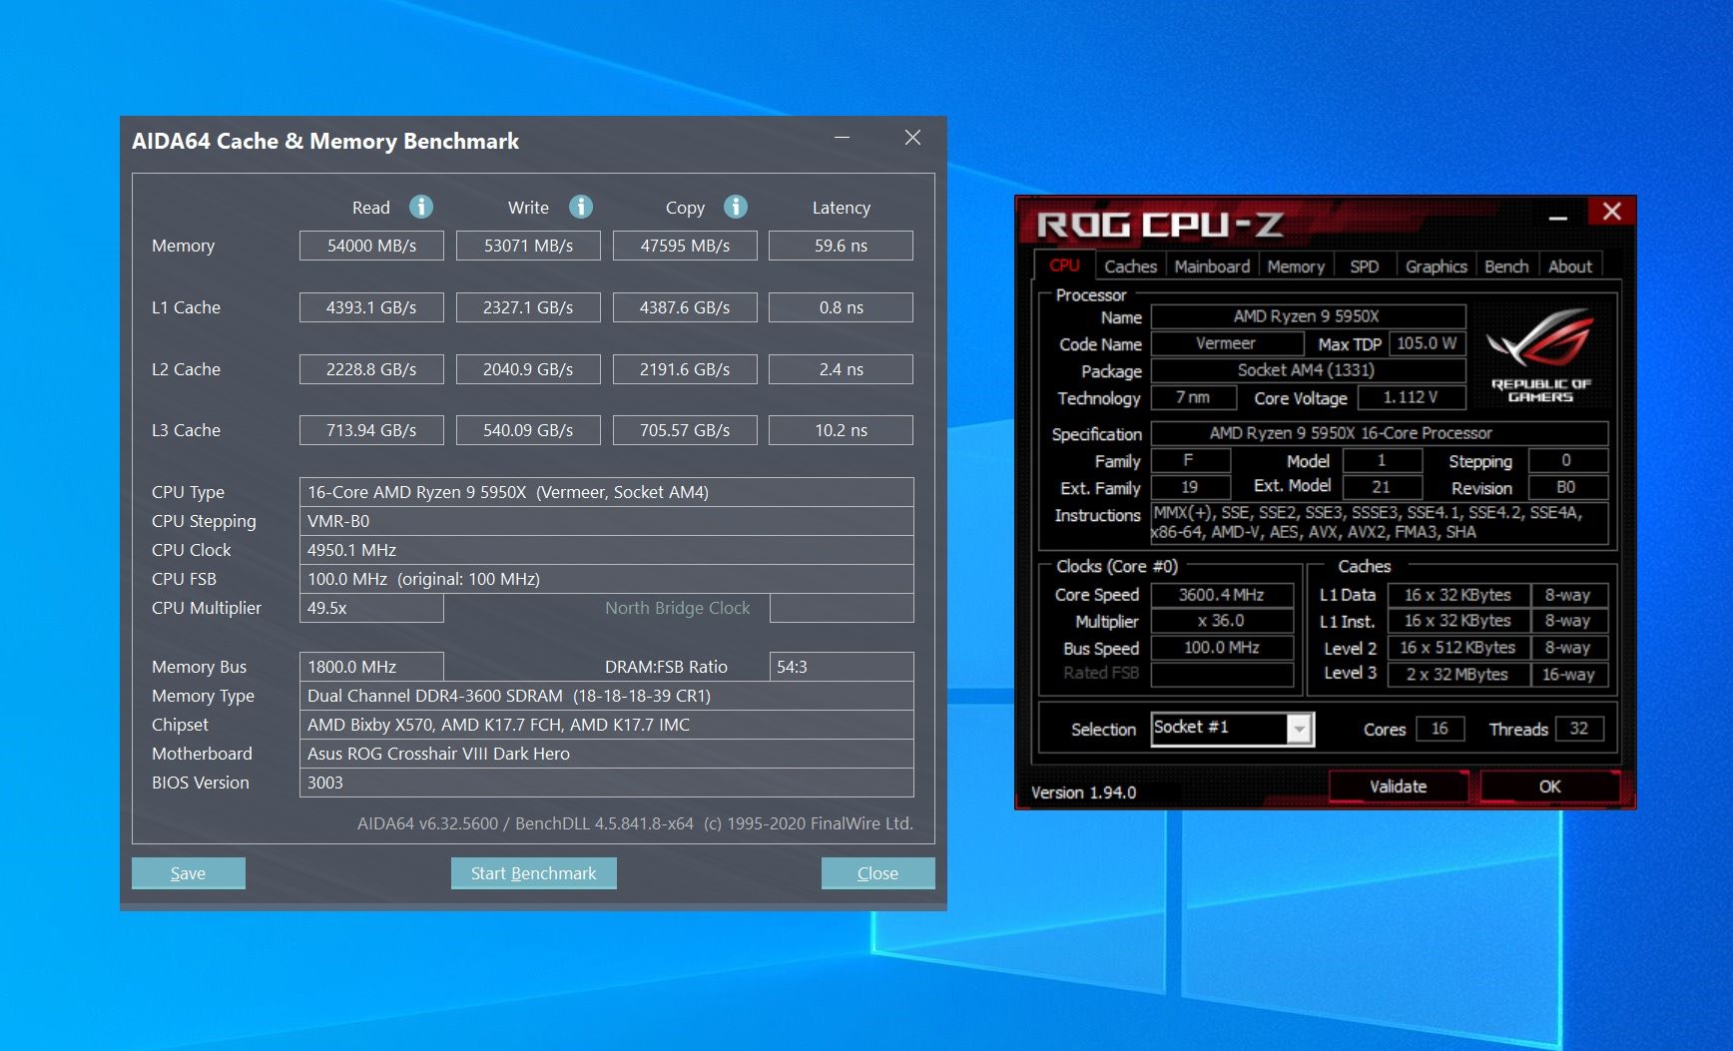Click the Core Voltage value 1.112 V

click(1411, 397)
